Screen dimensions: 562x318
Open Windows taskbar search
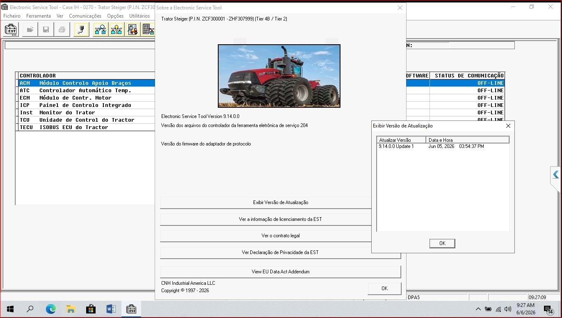click(30, 309)
